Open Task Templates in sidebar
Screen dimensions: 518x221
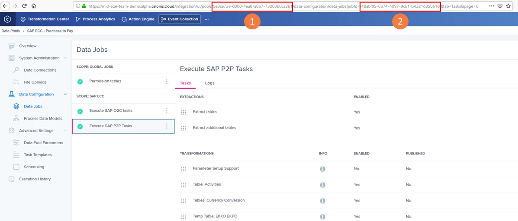coord(38,155)
